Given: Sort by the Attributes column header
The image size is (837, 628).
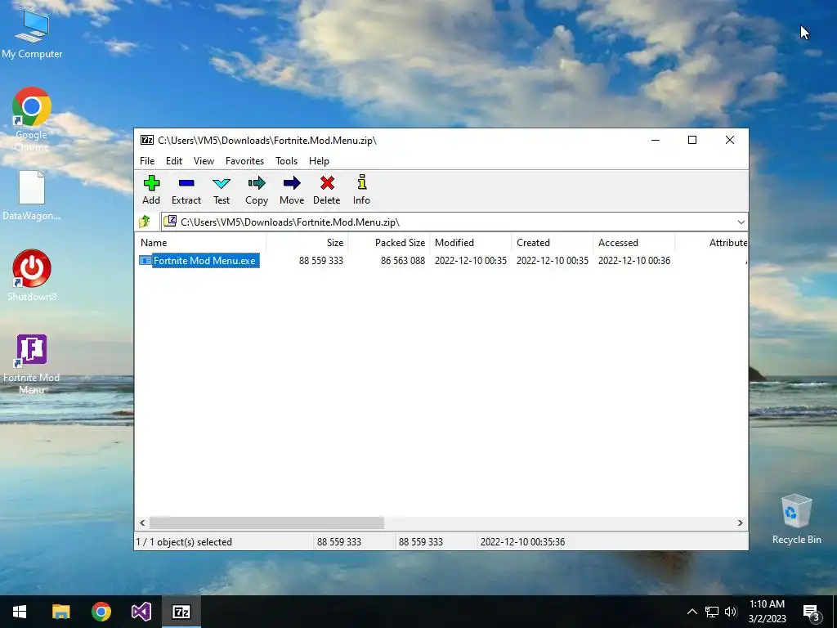Looking at the screenshot, I should tap(712, 242).
